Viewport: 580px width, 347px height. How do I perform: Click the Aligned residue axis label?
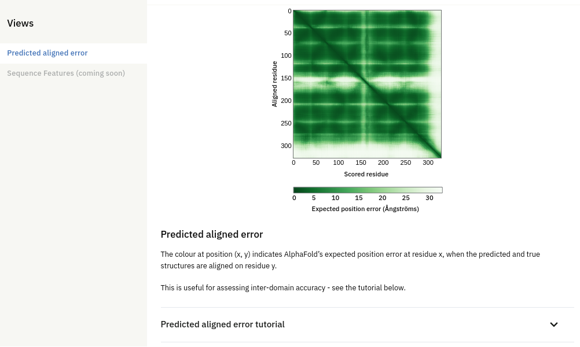(274, 84)
